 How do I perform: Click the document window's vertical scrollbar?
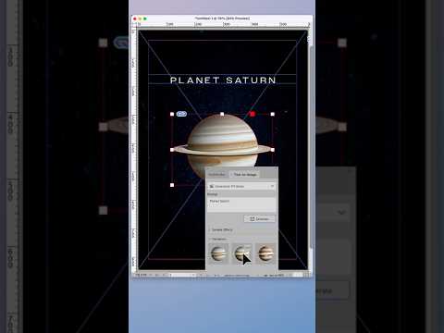tap(311, 148)
